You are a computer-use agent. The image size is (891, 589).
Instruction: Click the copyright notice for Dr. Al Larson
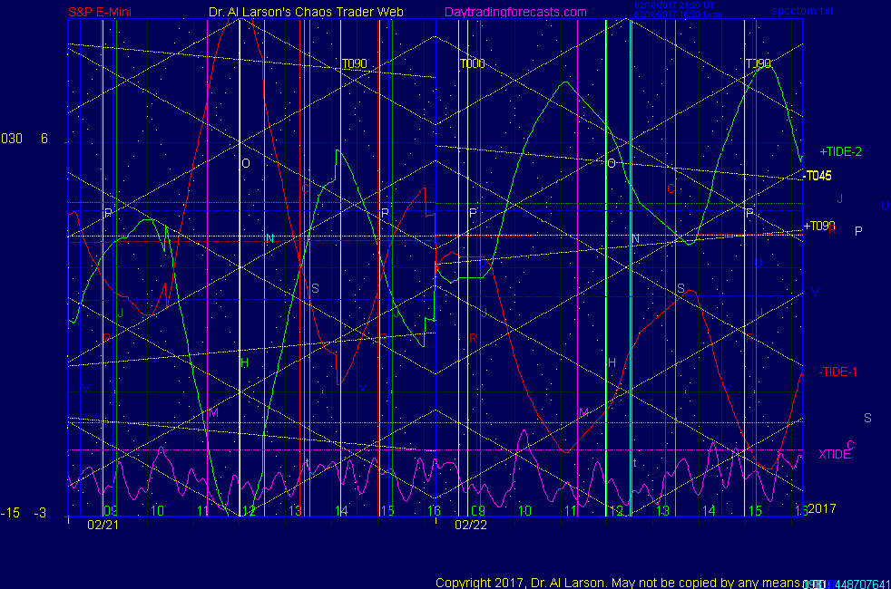(x=618, y=583)
